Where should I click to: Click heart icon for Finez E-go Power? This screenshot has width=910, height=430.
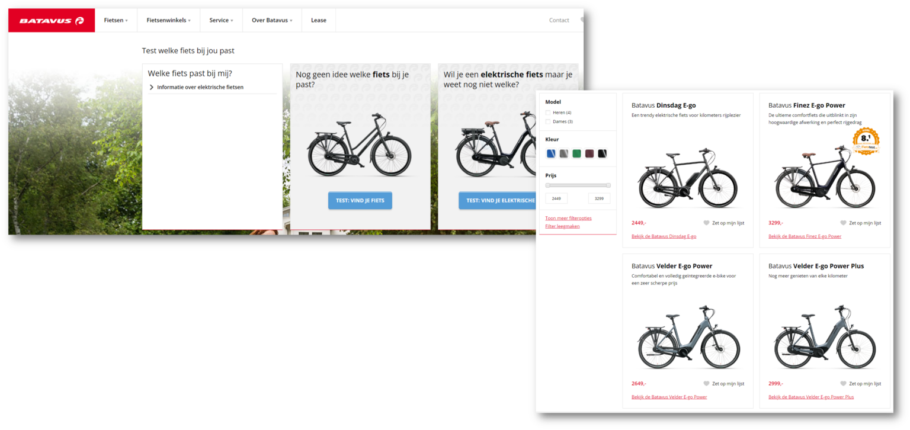(843, 223)
